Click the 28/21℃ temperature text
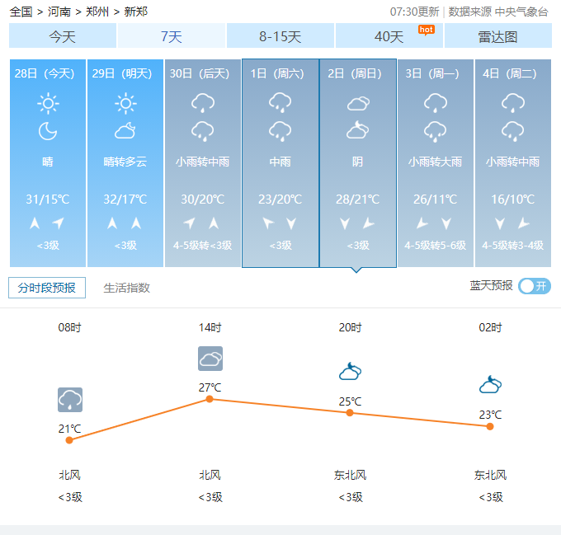561x535 pixels. [358, 199]
